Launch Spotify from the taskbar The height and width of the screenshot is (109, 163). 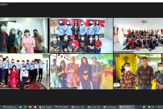coord(25,107)
